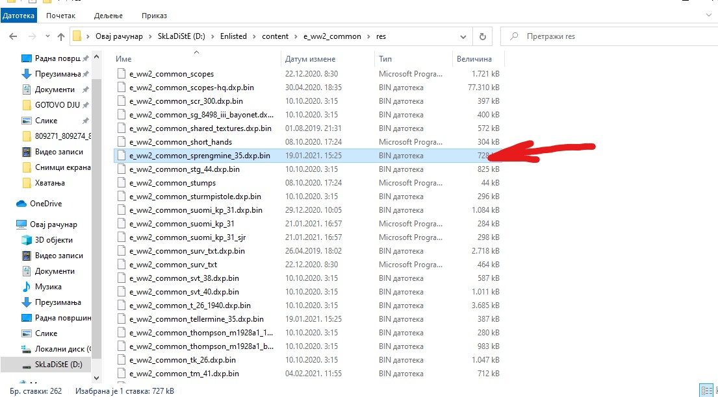Open 3D објекти in the sidebar
Image resolution: width=718 pixels, height=397 pixels.
55,240
